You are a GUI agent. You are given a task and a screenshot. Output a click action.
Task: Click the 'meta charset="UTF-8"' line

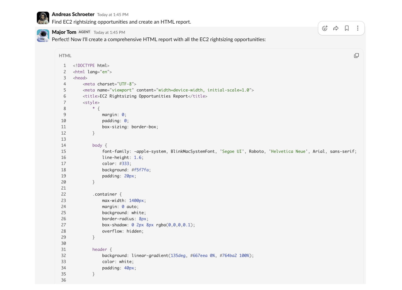pos(109,84)
